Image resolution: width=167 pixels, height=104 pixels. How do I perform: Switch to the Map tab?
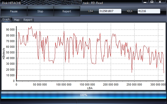pyautogui.click(x=17, y=20)
